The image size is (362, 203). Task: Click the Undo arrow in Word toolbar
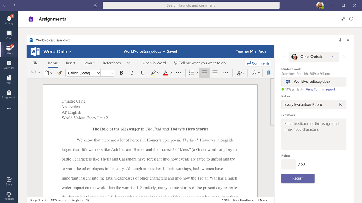(33, 73)
